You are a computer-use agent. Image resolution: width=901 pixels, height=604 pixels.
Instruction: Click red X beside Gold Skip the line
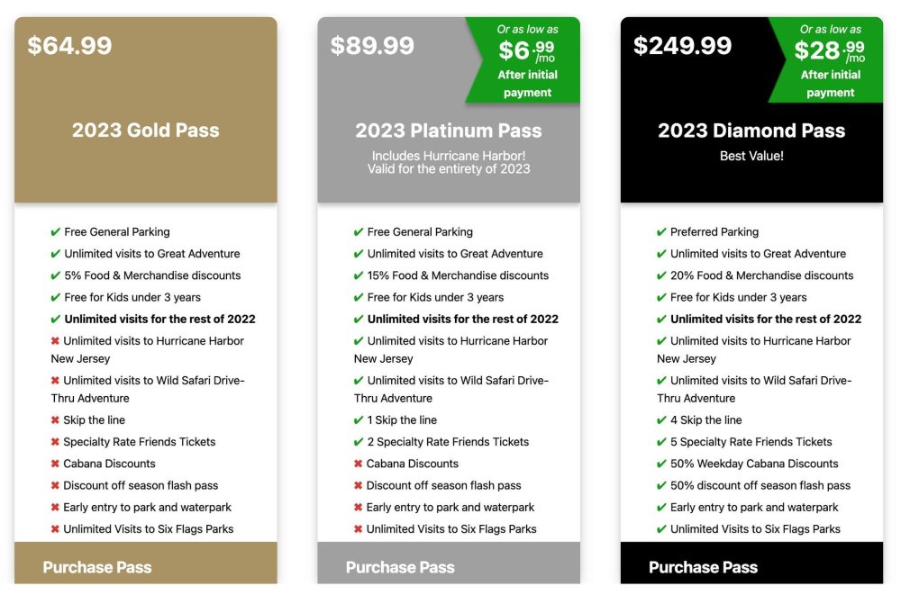[x=55, y=420]
